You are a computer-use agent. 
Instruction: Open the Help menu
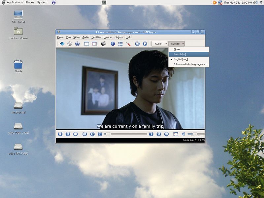[x=128, y=37]
